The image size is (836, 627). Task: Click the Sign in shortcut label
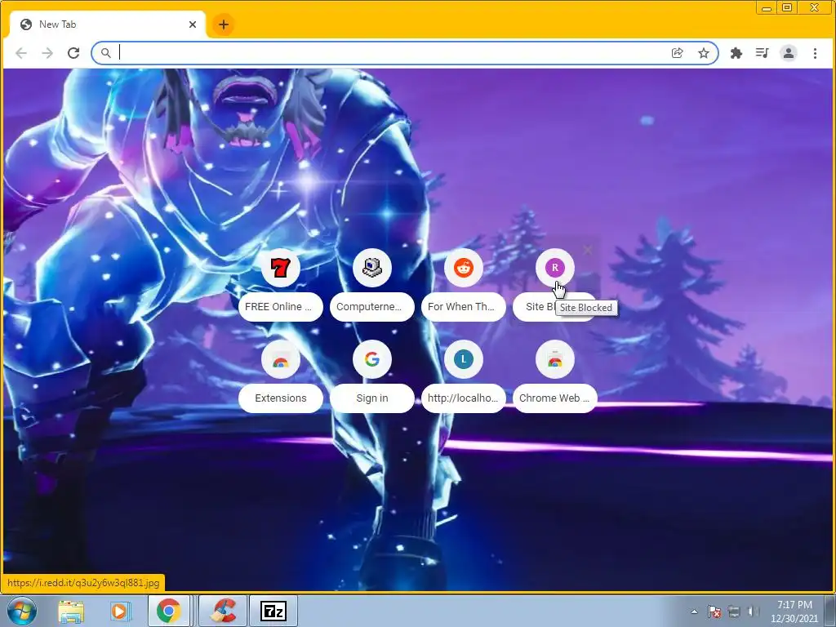coord(372,398)
